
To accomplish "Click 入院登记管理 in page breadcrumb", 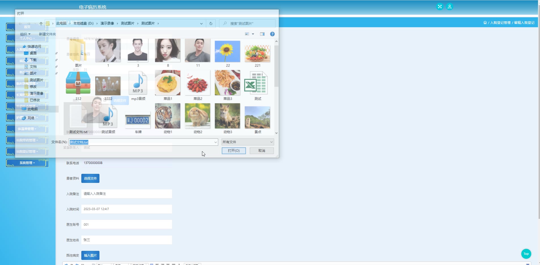I will pos(500,23).
